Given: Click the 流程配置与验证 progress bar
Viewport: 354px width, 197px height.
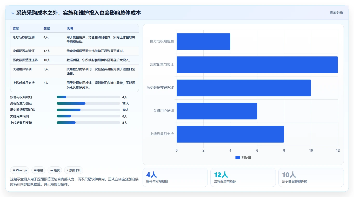Looking at the screenshot, I should pyautogui.click(x=88, y=103).
